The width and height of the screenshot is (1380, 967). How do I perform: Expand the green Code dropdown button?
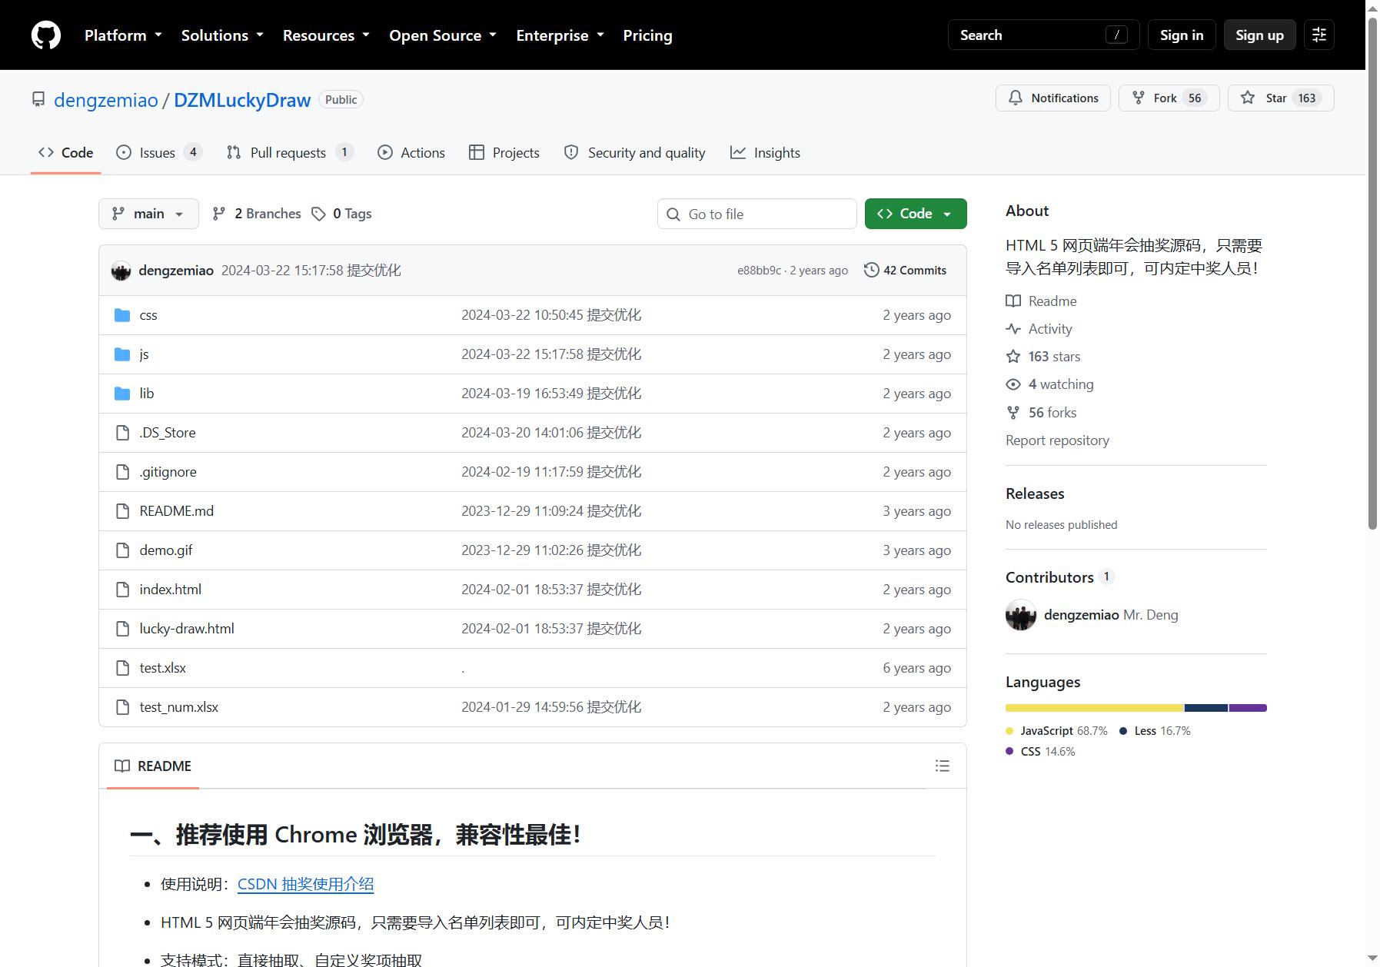[916, 214]
